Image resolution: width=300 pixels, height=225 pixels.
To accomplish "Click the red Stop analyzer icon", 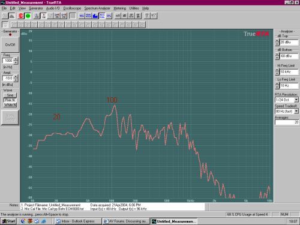I will [21, 16].
